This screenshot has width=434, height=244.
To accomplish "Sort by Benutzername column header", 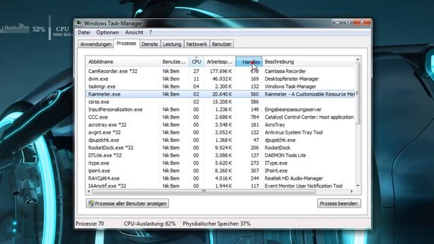I will [175, 62].
